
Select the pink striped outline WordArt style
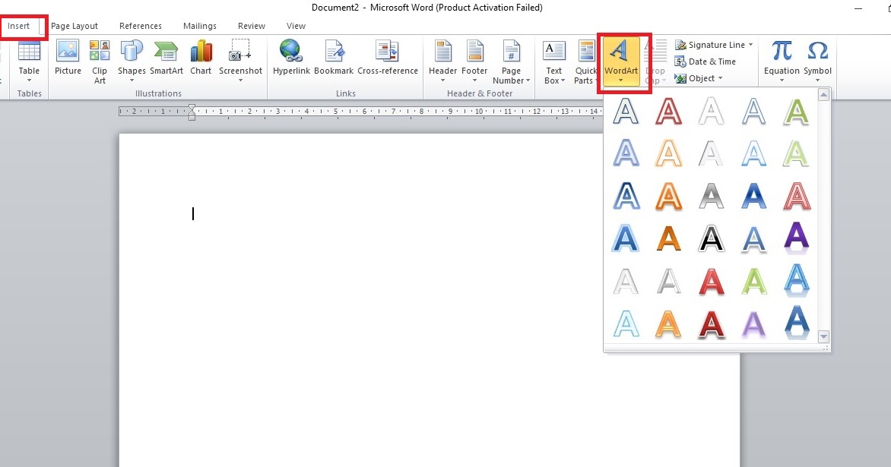(x=796, y=196)
